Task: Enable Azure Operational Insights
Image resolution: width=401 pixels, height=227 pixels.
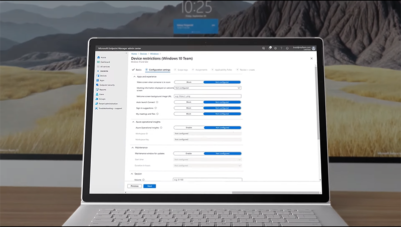Action: [x=189, y=128]
